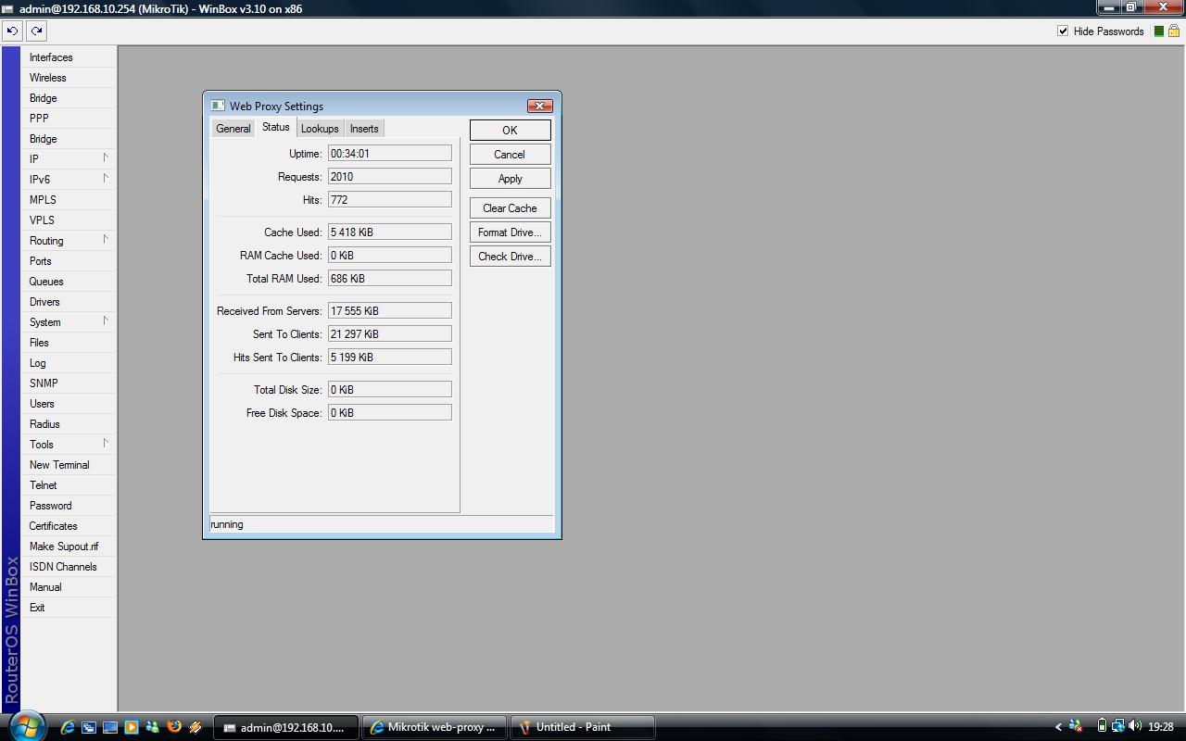Click the OK button
The width and height of the screenshot is (1186, 741).
[x=510, y=130]
